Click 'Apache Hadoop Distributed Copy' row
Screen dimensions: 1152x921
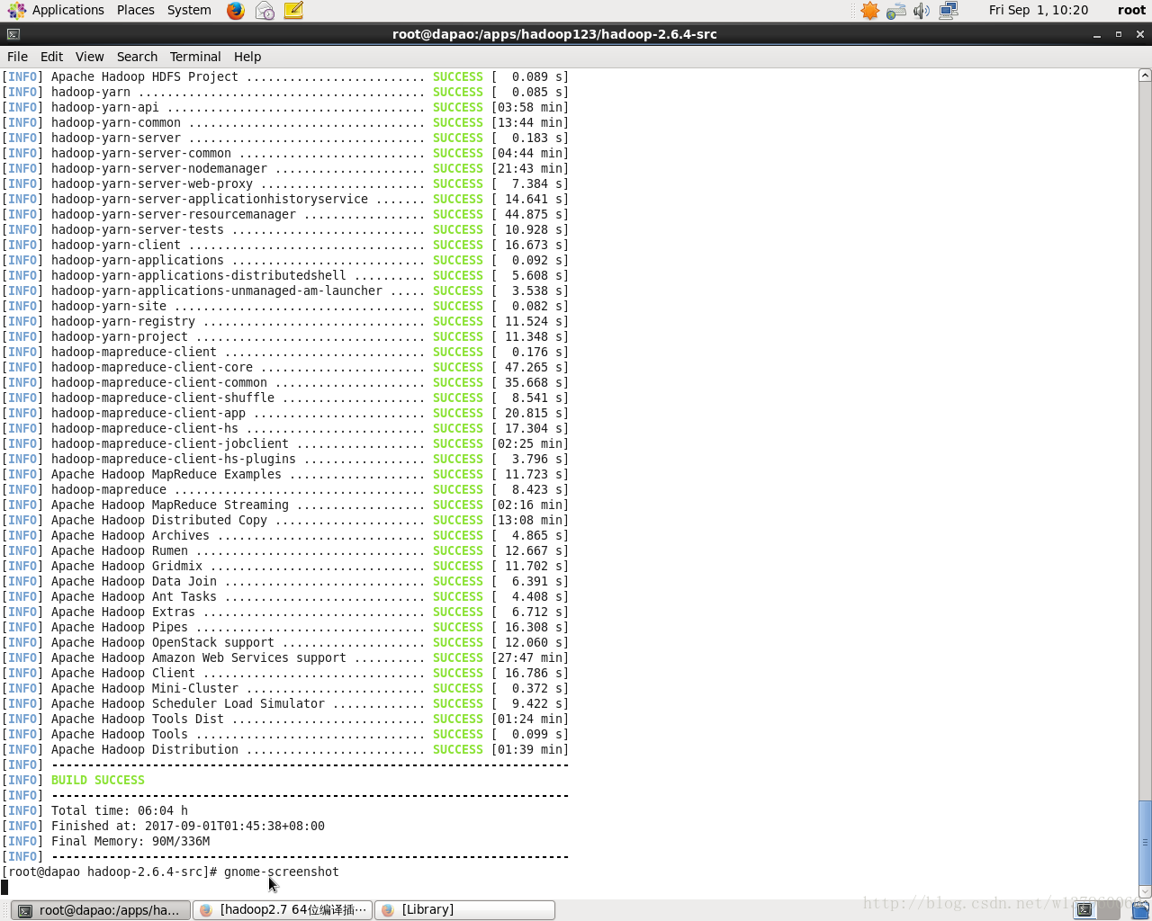point(285,520)
